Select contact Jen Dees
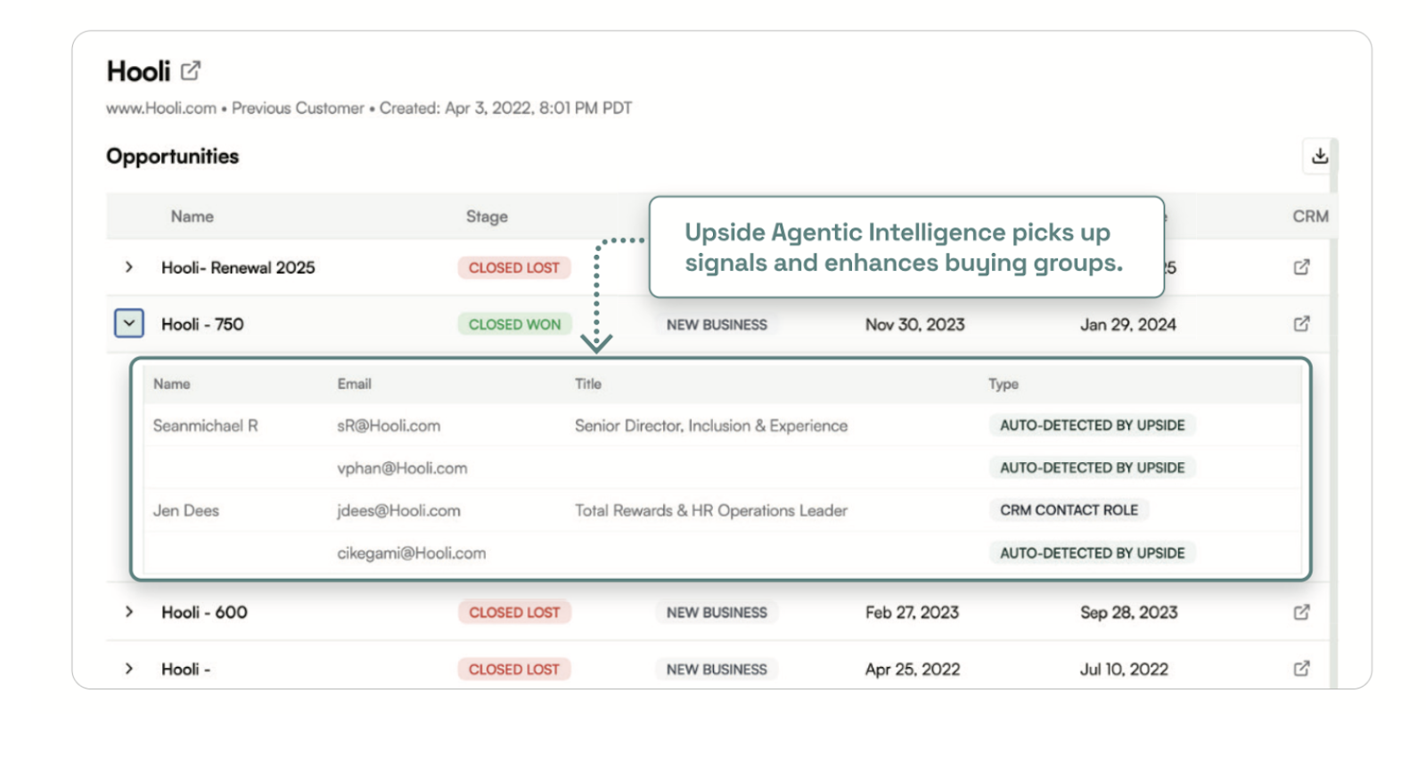This screenshot has width=1426, height=782. [x=185, y=510]
